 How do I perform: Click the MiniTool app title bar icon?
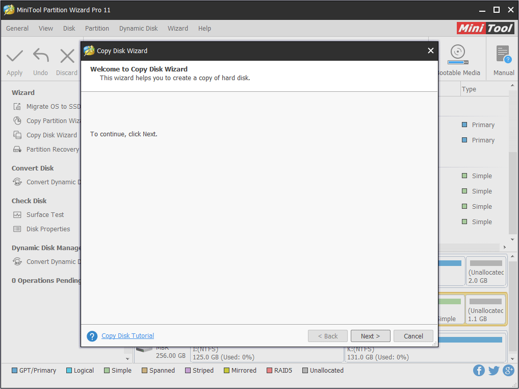9,10
